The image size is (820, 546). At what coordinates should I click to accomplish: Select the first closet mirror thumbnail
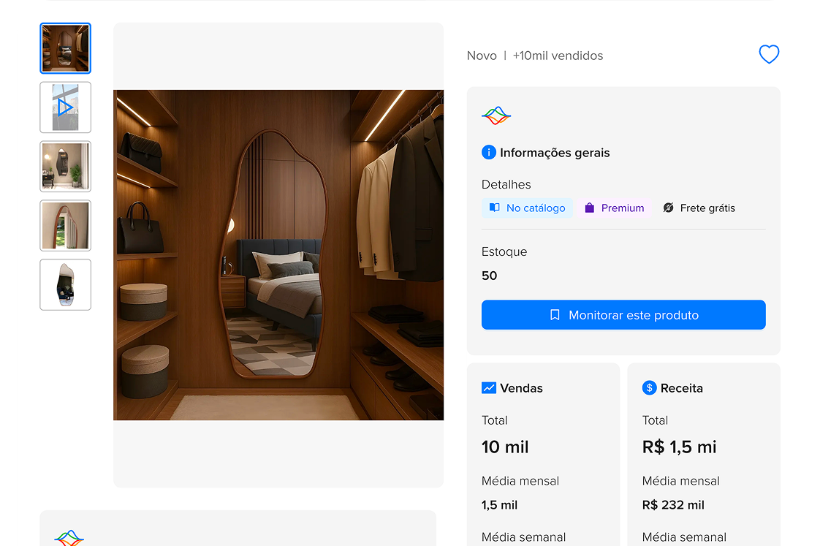pos(66,48)
